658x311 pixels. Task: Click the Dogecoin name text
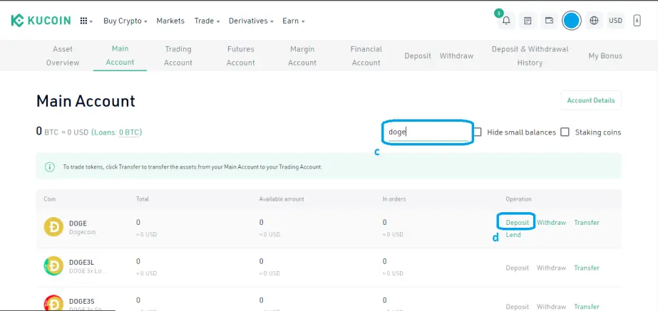pos(83,232)
